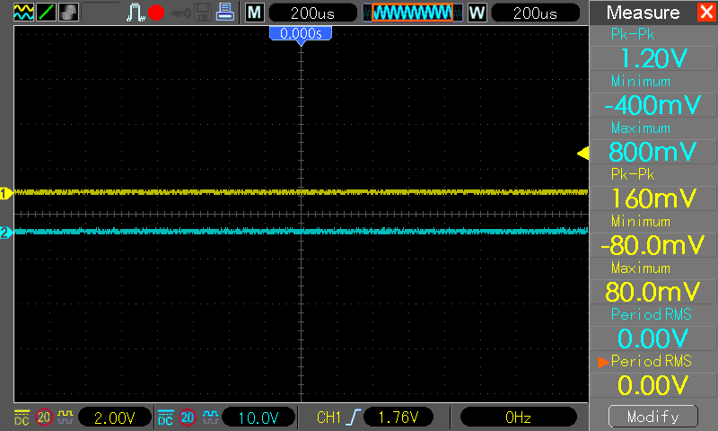This screenshot has width=718, height=431.
Task: Click the yellow Period RMS 0.00V value
Action: 653,385
